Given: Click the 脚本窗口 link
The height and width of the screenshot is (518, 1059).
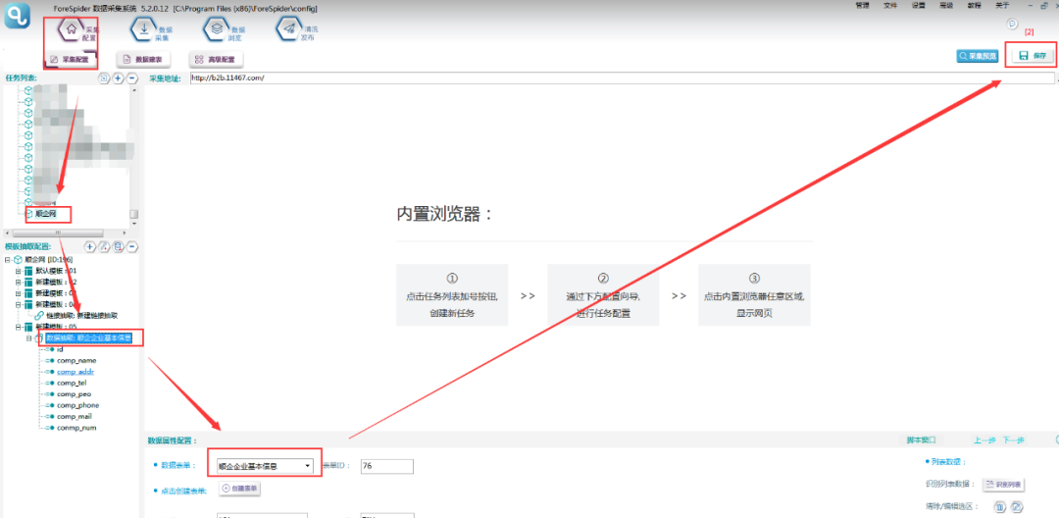Looking at the screenshot, I should click(921, 440).
